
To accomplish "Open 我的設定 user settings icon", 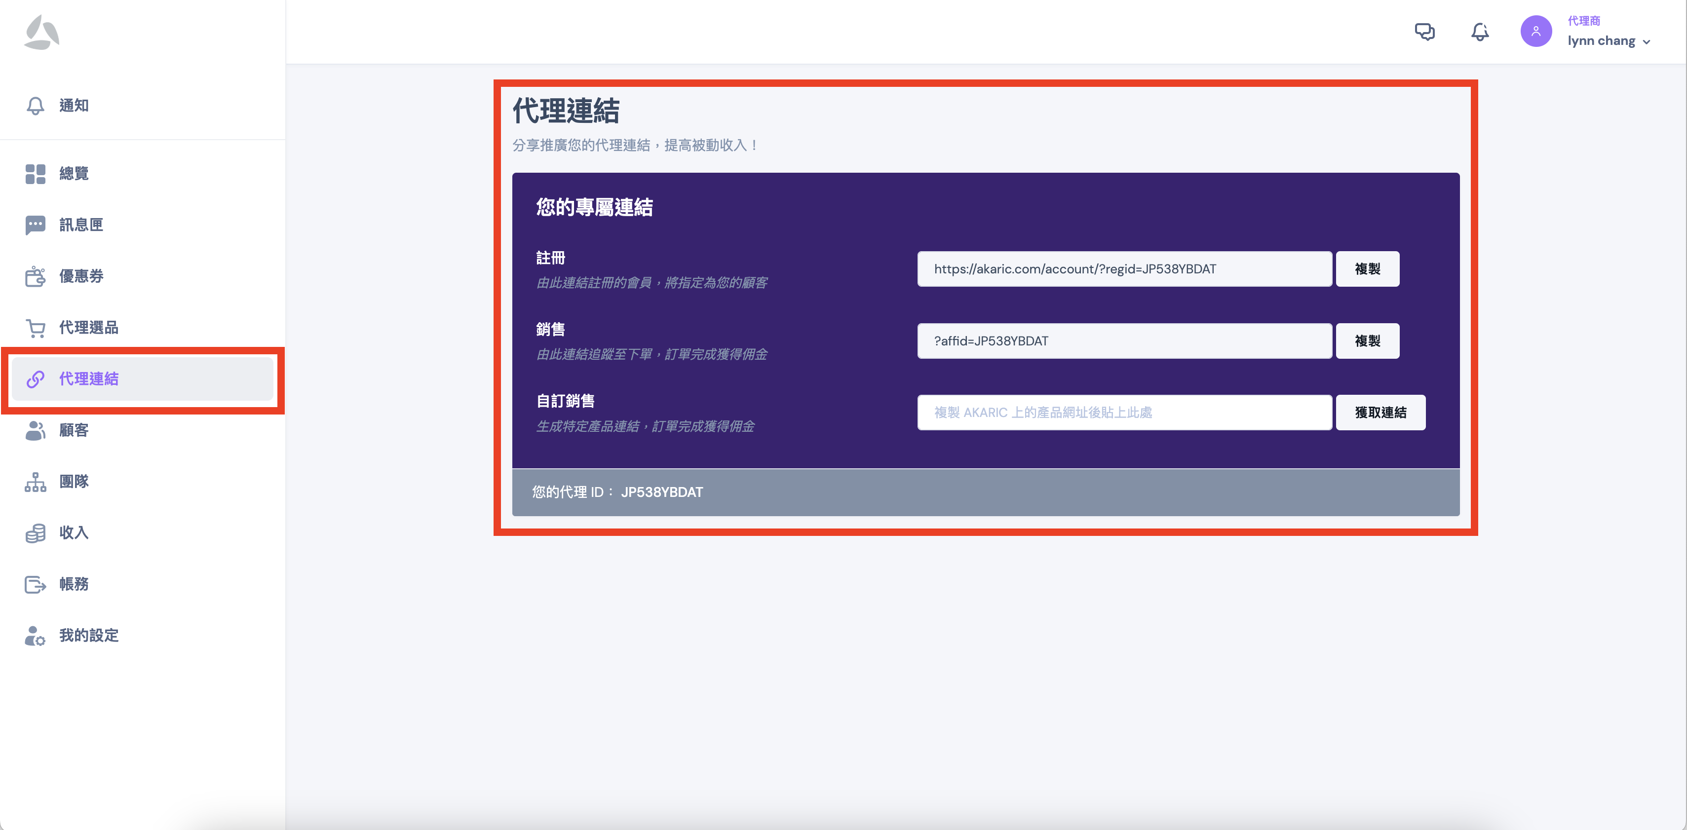I will click(x=36, y=636).
